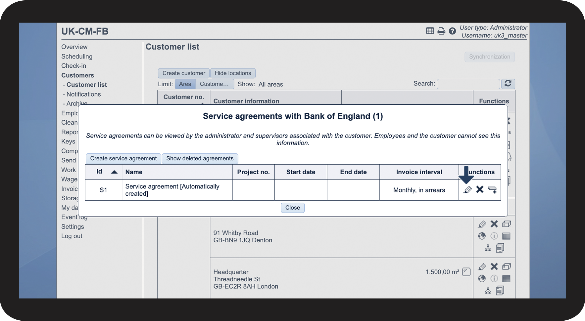The width and height of the screenshot is (585, 321).
Task: Click the area size icon beside 1.500,00 m²
Action: coord(466,272)
